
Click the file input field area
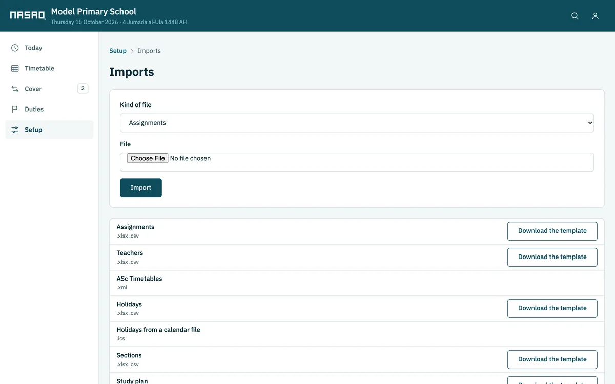click(x=357, y=162)
